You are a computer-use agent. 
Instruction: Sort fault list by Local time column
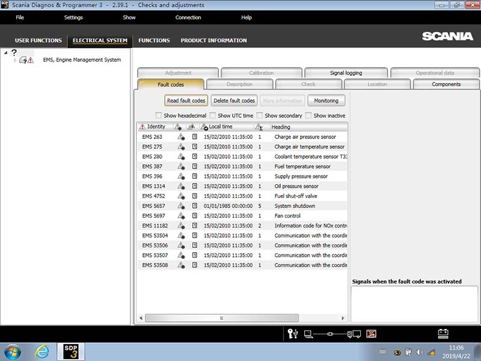click(221, 126)
